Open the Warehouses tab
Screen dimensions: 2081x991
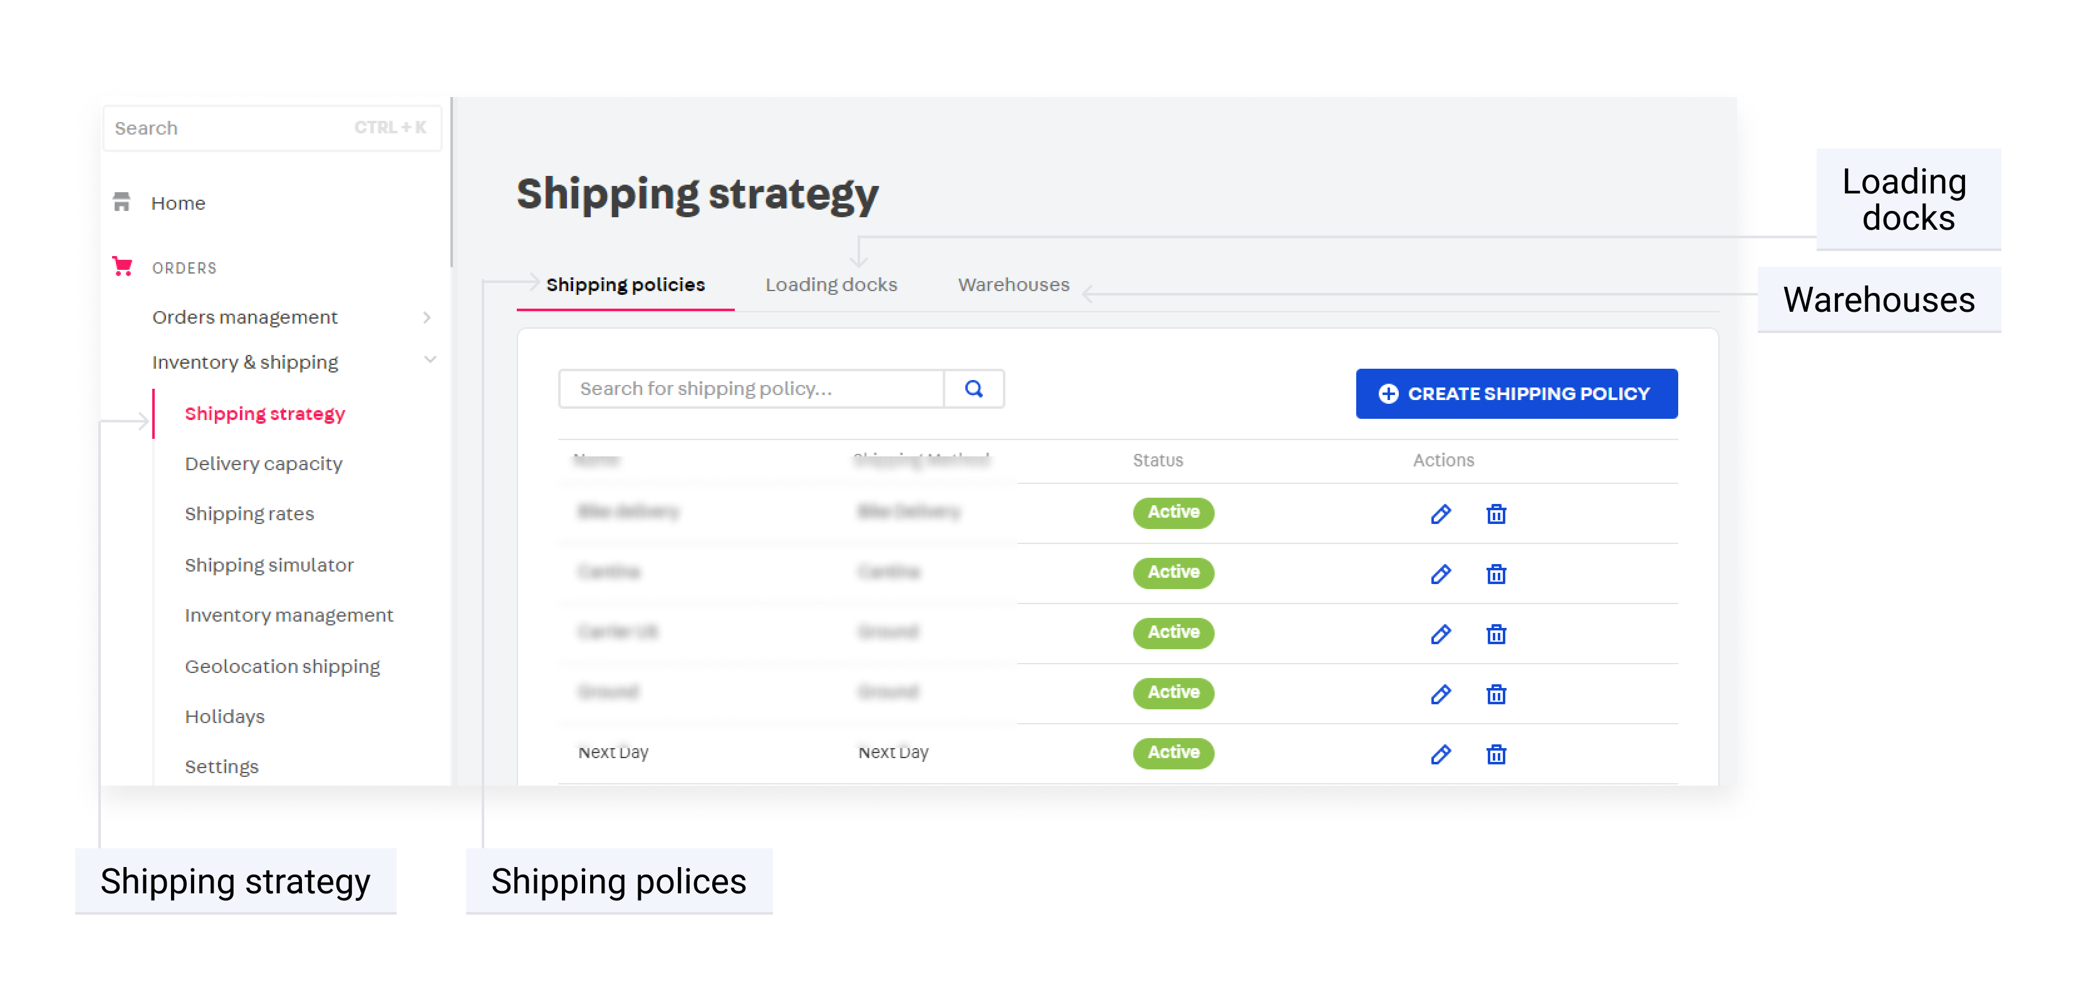[1013, 285]
